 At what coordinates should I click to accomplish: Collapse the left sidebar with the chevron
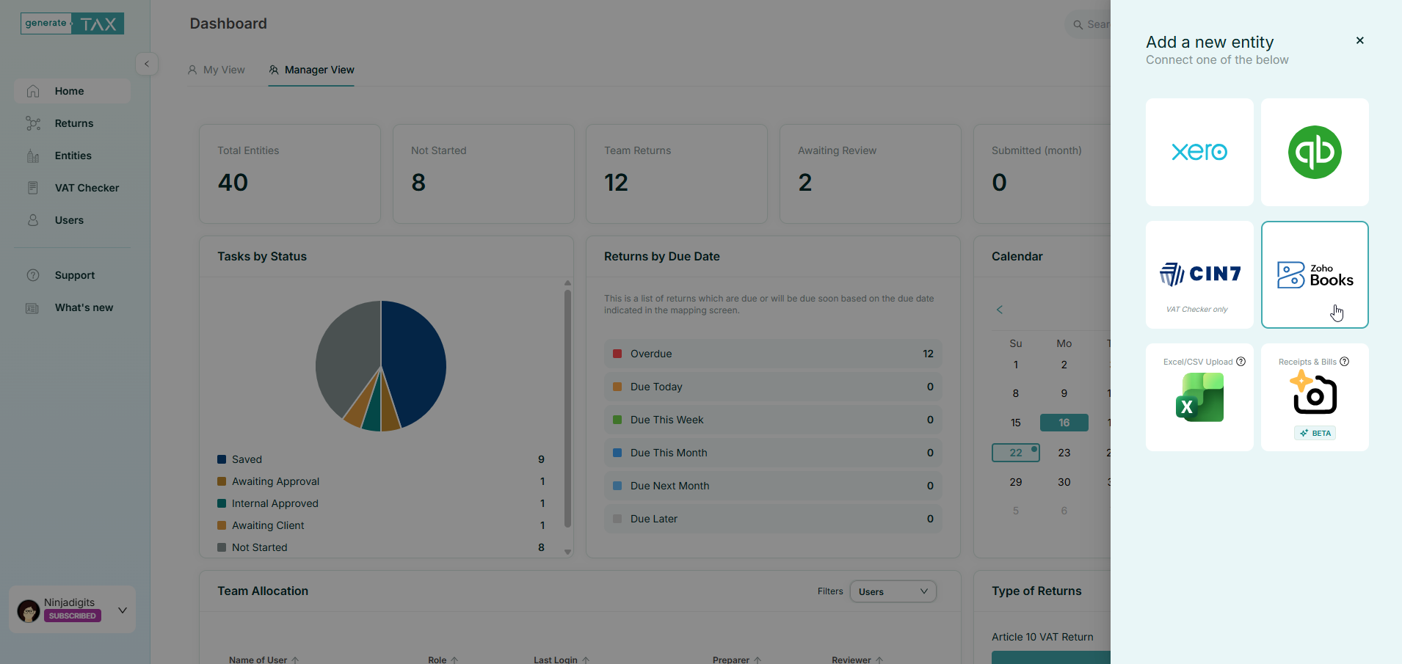point(147,64)
